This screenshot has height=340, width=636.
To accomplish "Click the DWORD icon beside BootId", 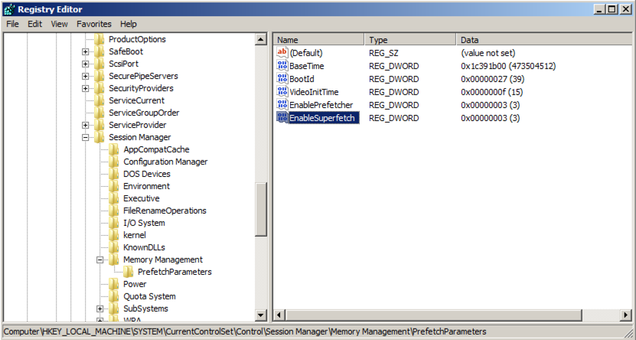I will pyautogui.click(x=282, y=78).
